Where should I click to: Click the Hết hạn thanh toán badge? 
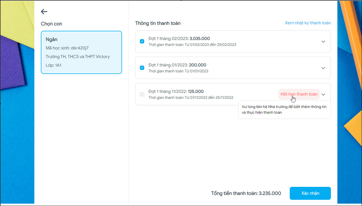[x=299, y=94]
